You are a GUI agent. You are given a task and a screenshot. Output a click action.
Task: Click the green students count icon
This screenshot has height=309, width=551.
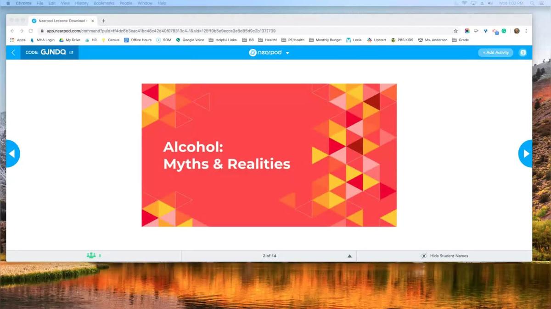click(91, 256)
